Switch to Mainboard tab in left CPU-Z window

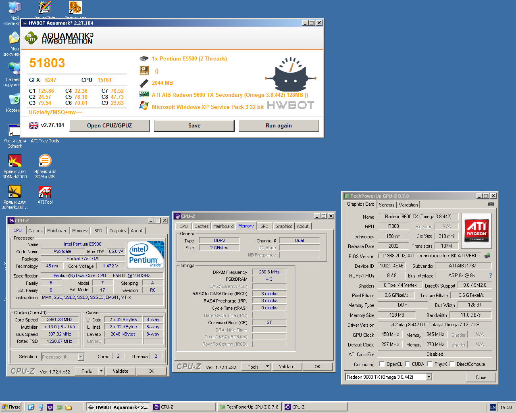click(x=57, y=231)
